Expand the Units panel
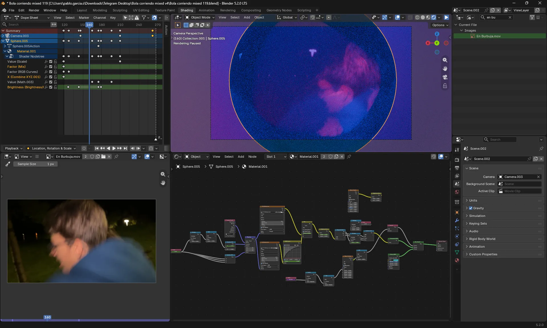 click(503, 200)
